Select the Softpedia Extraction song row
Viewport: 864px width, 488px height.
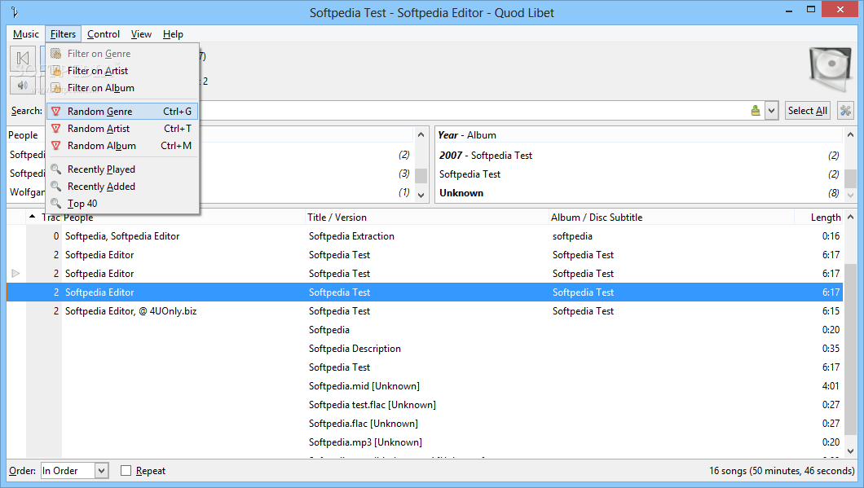(425, 235)
